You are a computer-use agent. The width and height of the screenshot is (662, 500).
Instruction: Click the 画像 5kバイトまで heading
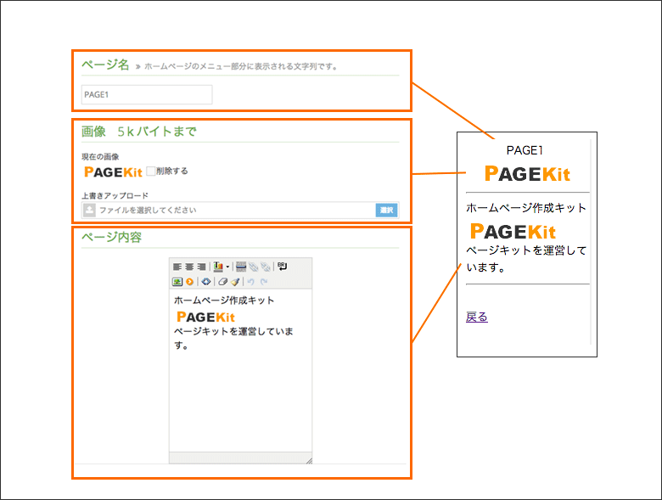tap(139, 132)
